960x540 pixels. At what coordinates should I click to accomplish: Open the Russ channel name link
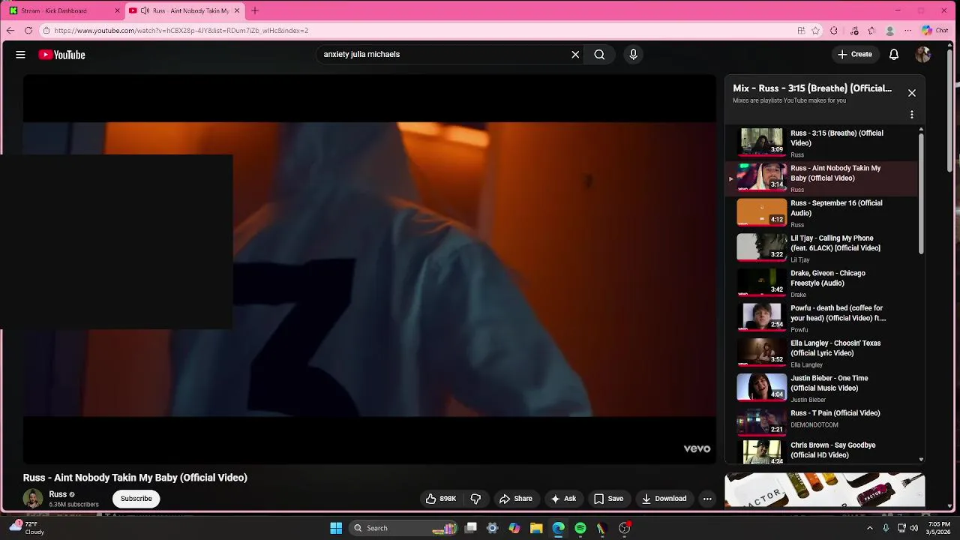click(58, 494)
